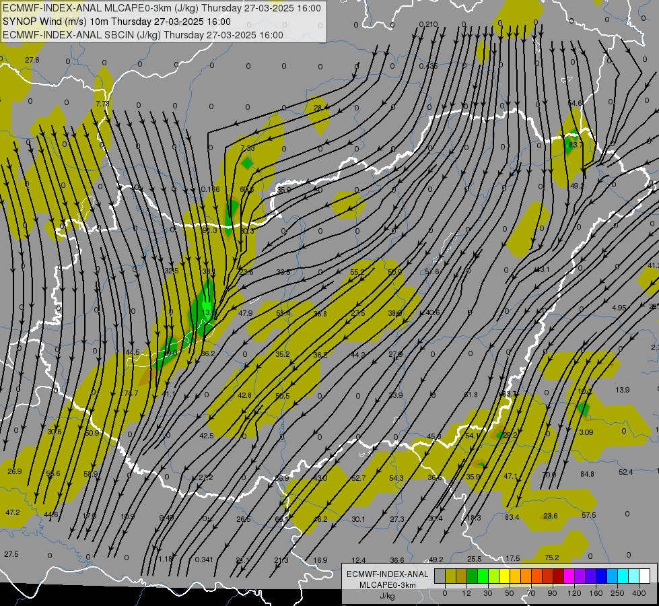Click the map value '47.9'
The height and width of the screenshot is (606, 659).
click(x=246, y=313)
